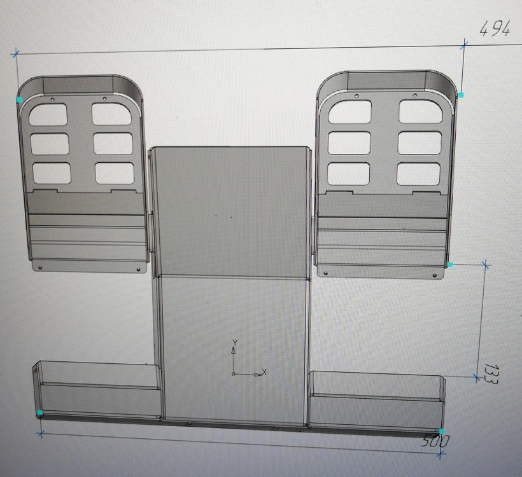This screenshot has height=477, width=522.
Task: Click the cyan point on the right pedal top
Action: coord(461,95)
